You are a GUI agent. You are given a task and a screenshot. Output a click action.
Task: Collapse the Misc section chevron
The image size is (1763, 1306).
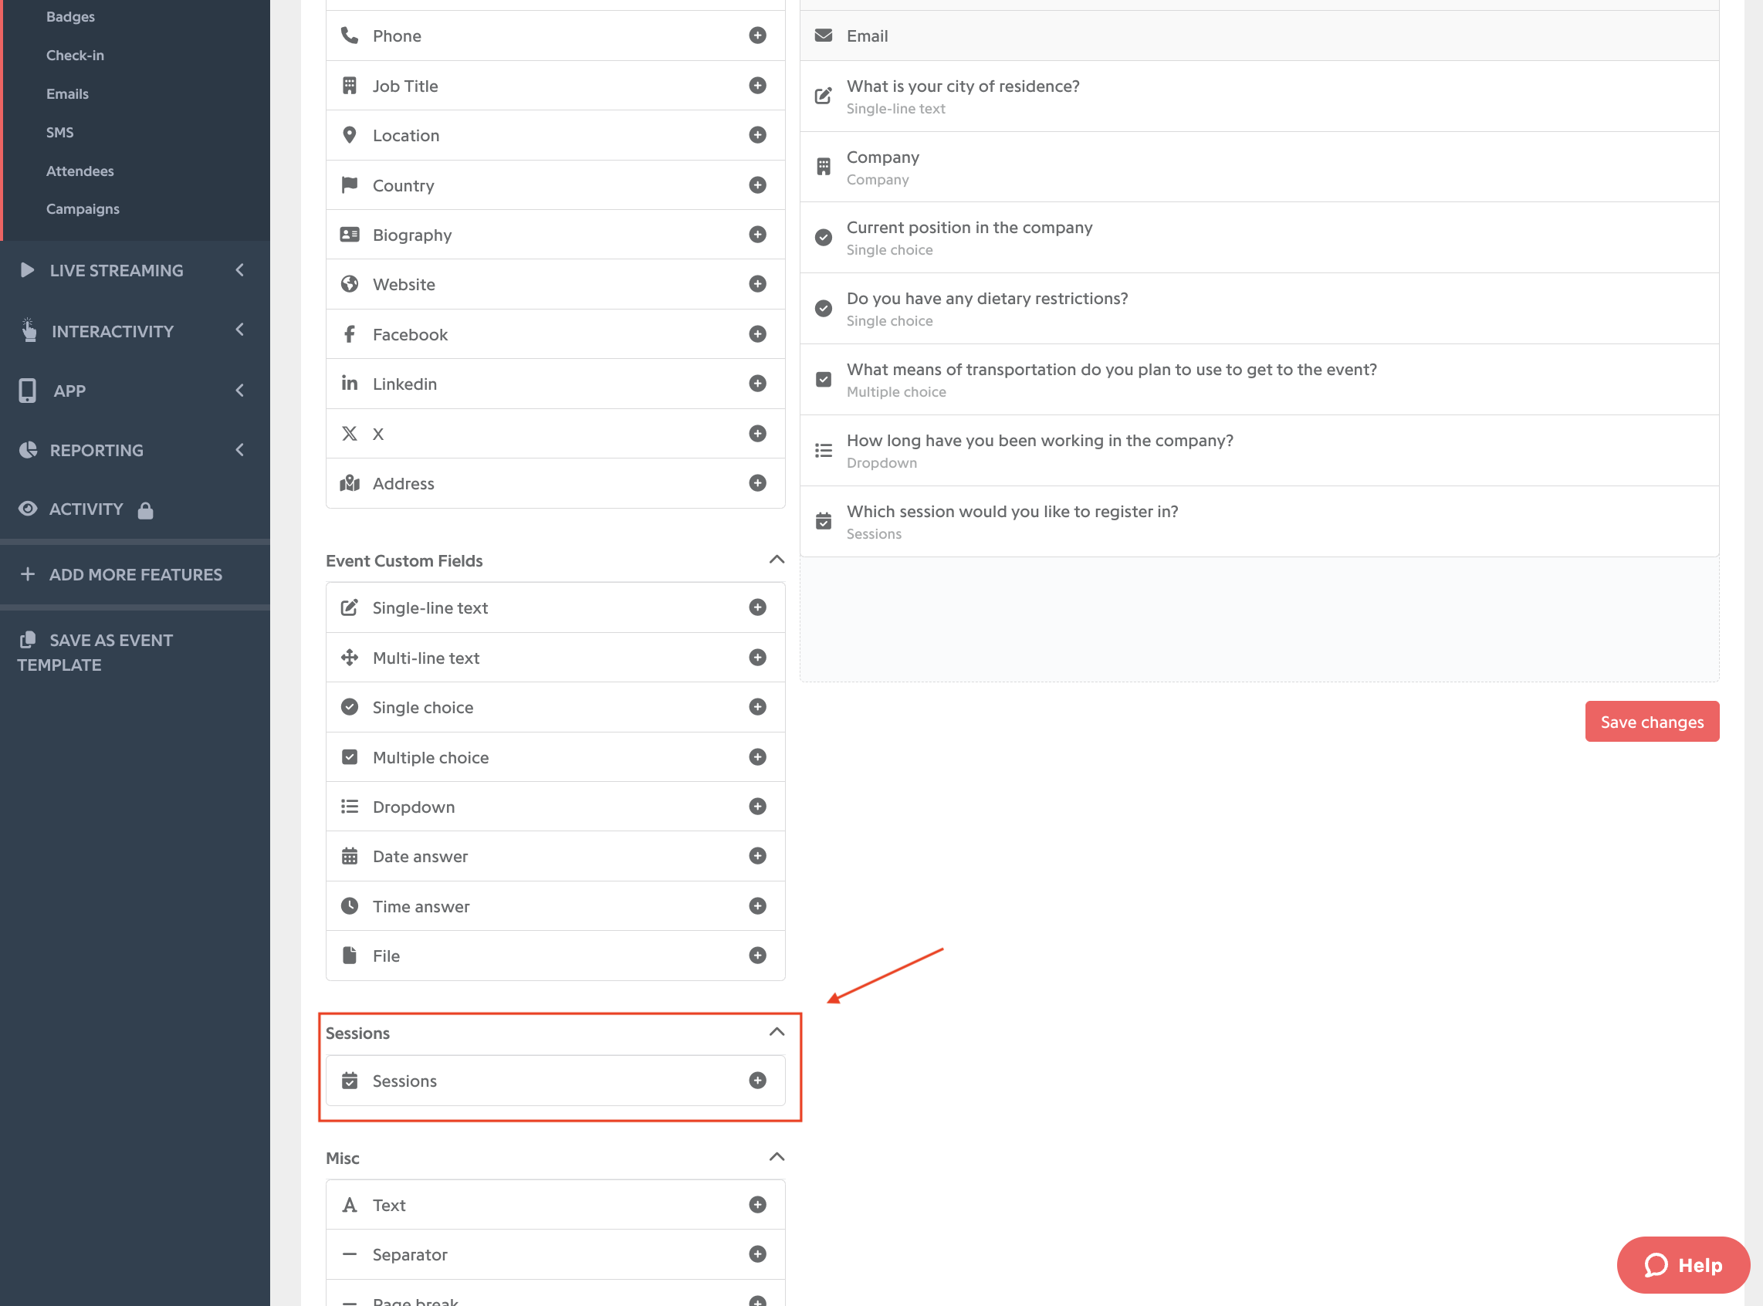pyautogui.click(x=777, y=1157)
